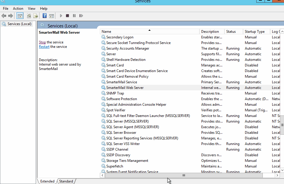Click the gear icon beside SQL Server Browser

click(x=103, y=132)
